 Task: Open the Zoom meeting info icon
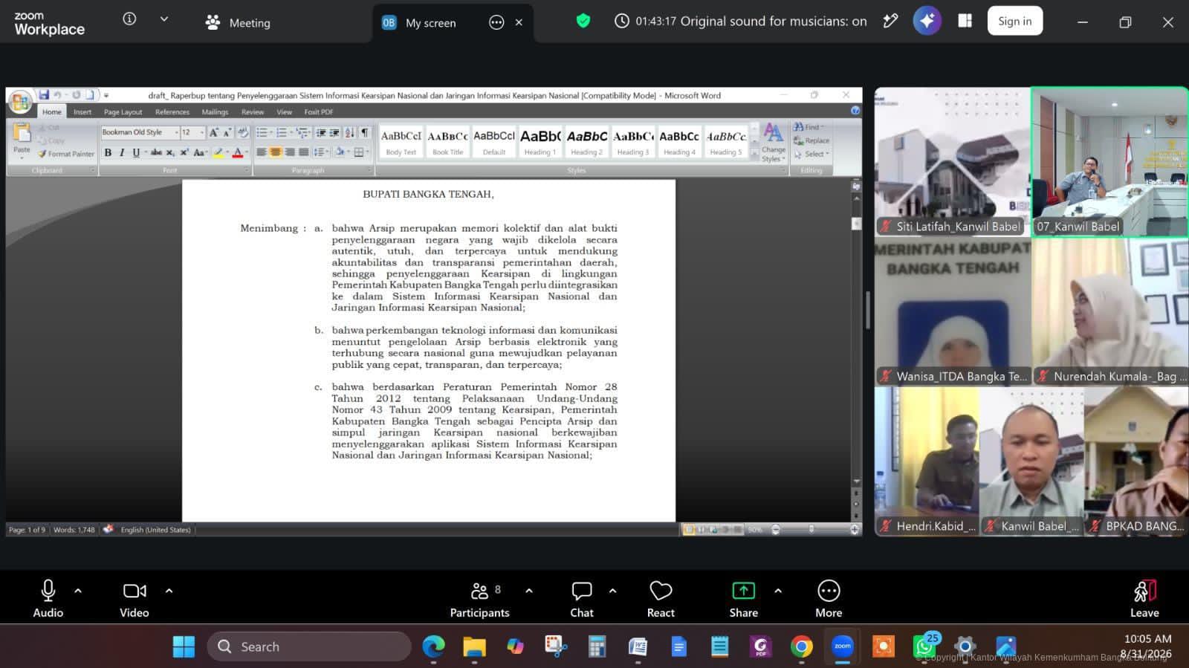pyautogui.click(x=129, y=19)
